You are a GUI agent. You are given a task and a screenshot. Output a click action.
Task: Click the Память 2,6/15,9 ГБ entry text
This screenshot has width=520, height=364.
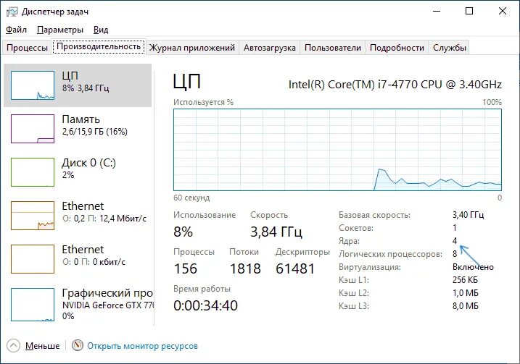click(x=95, y=125)
